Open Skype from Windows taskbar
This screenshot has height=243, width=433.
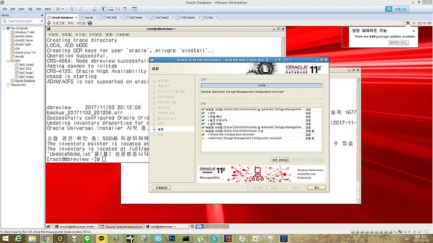coord(214,239)
